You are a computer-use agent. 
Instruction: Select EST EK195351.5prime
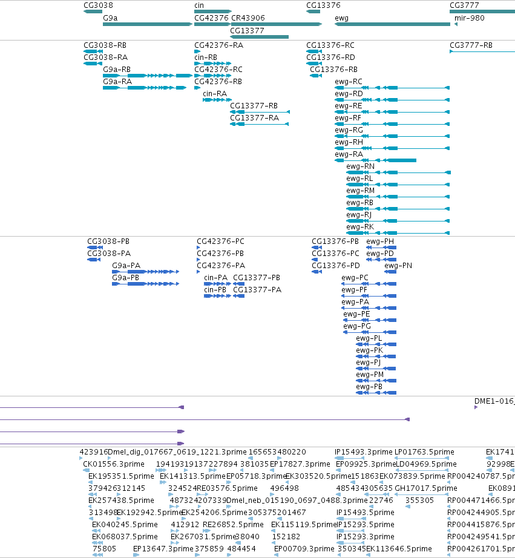121,476
